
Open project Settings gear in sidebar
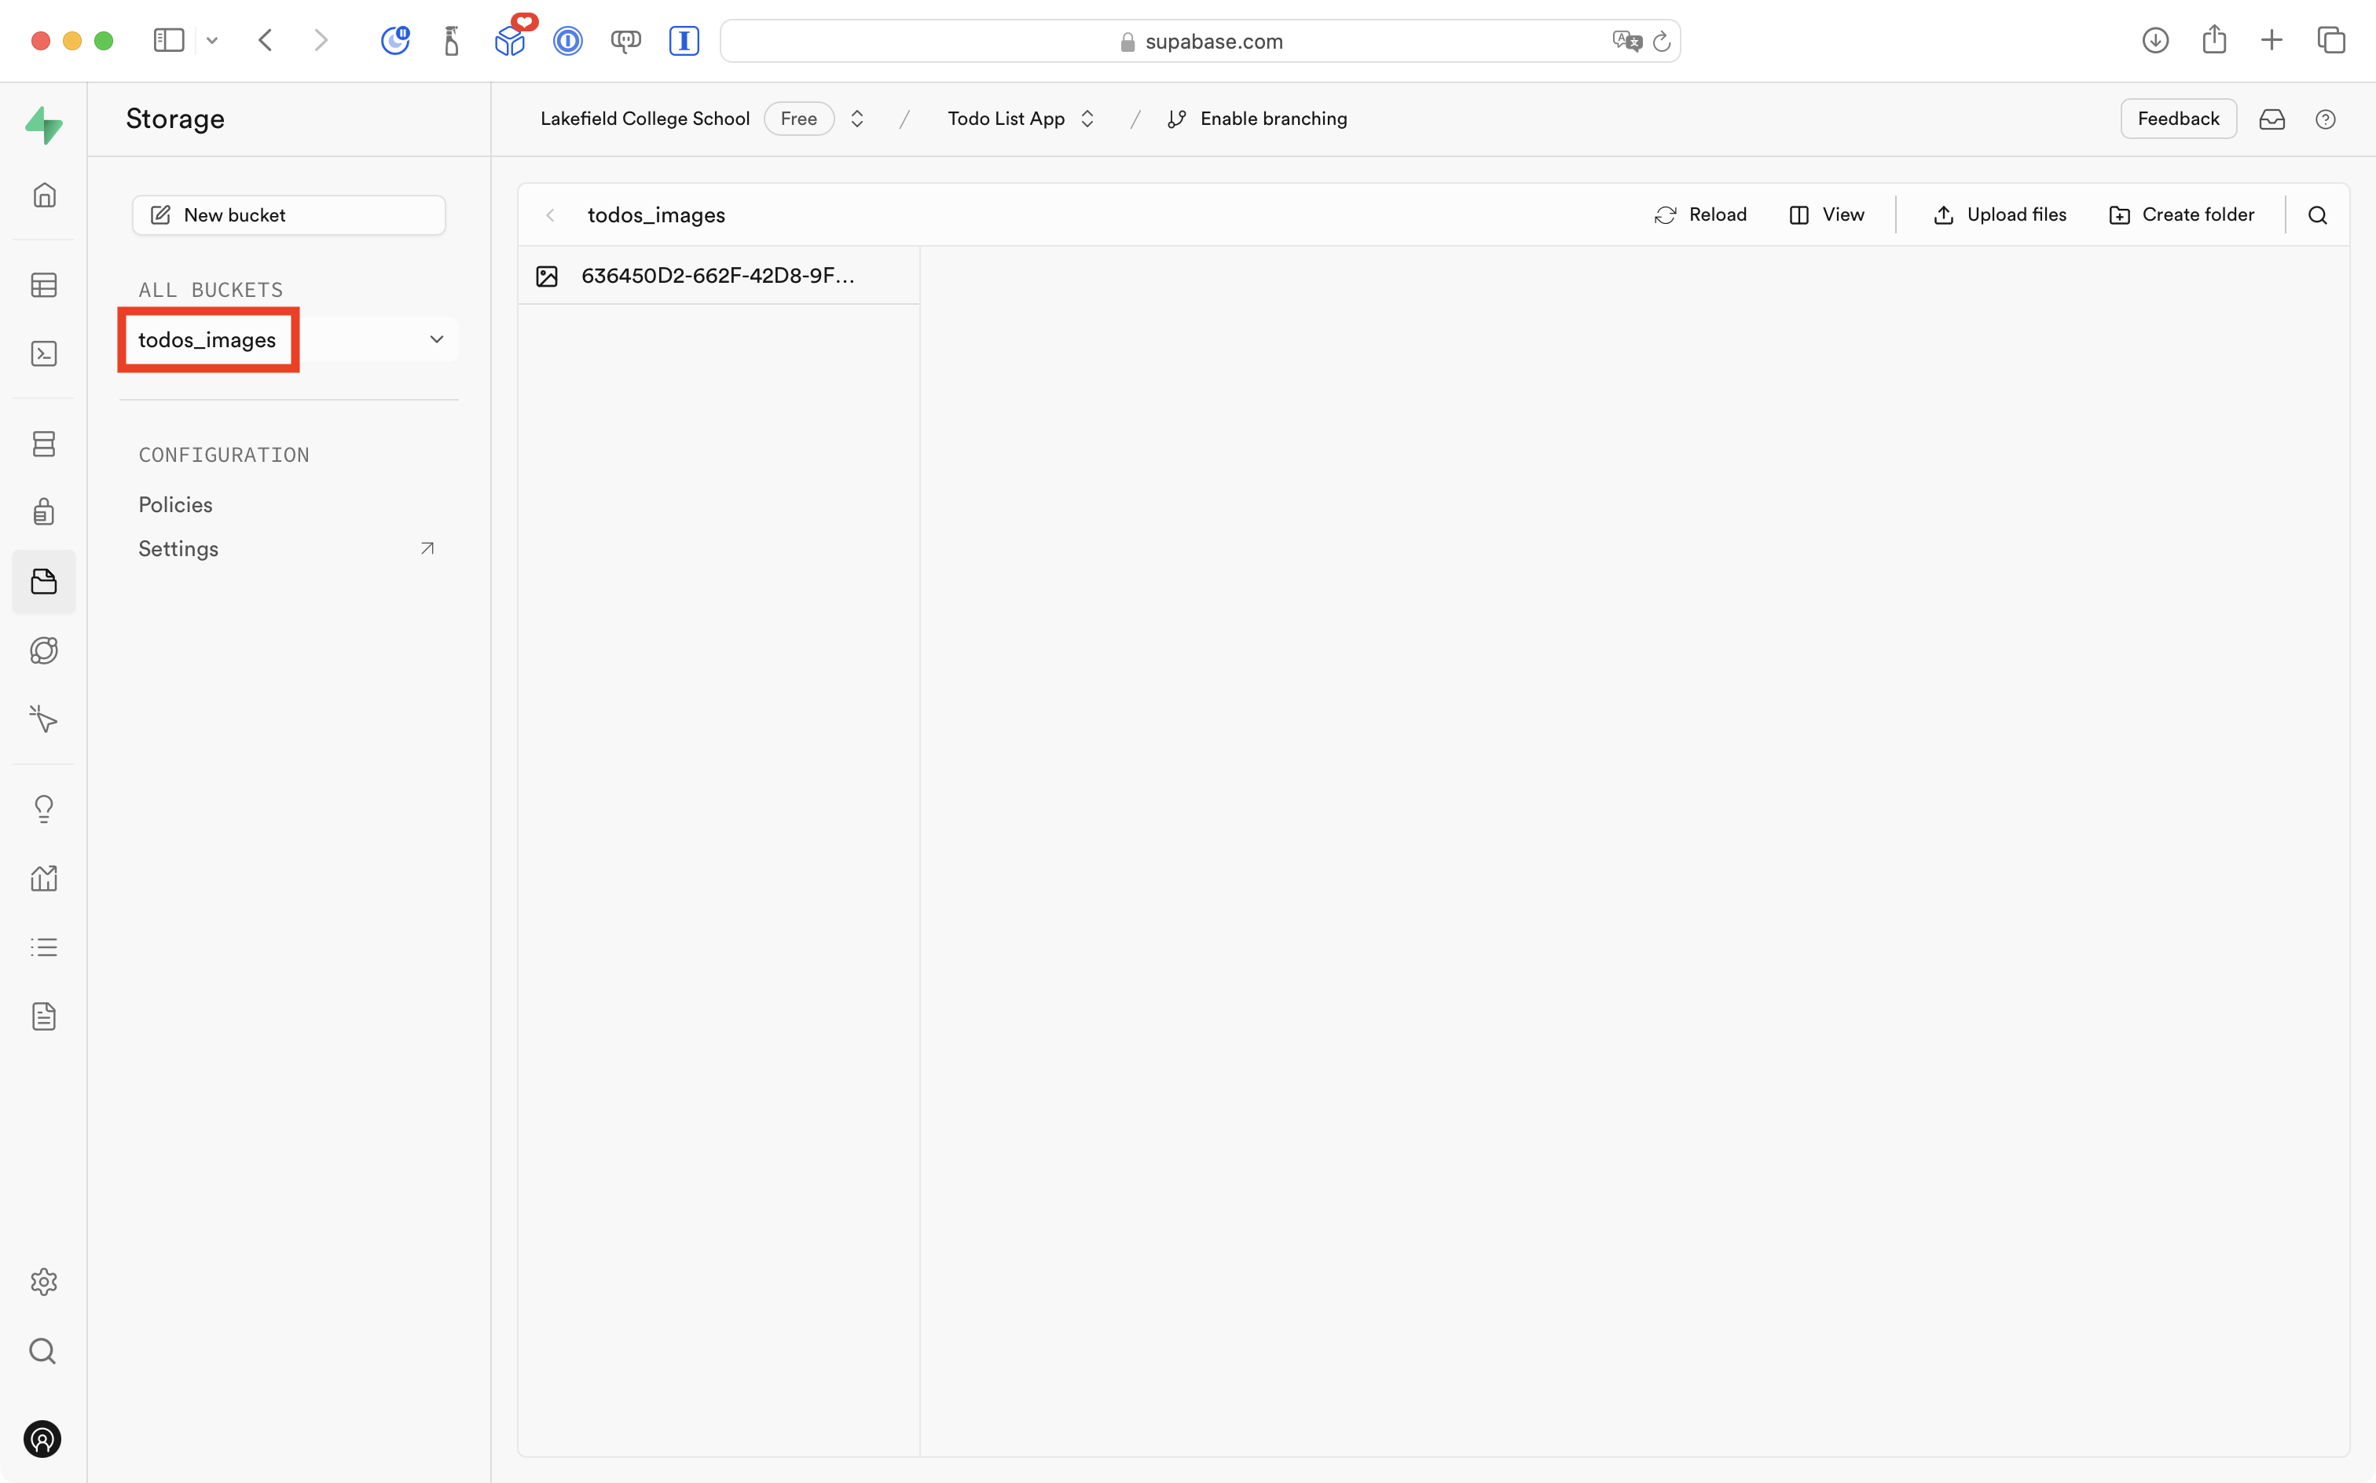44,1282
